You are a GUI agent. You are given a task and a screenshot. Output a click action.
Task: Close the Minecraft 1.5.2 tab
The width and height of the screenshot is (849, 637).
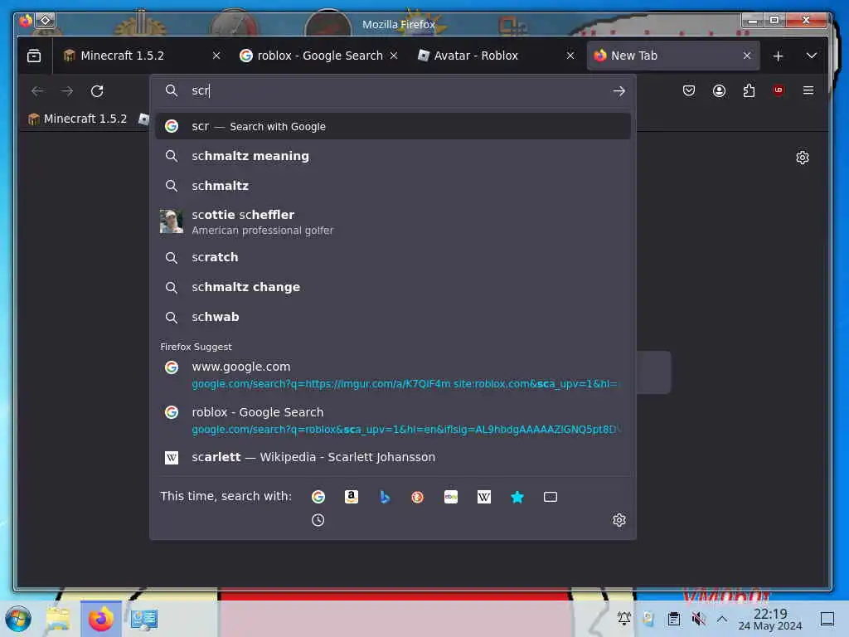coord(216,56)
